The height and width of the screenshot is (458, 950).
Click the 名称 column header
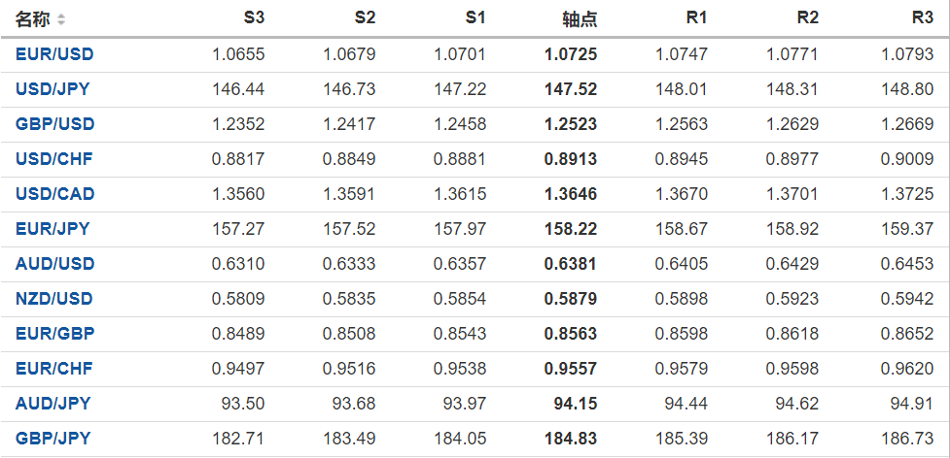coord(33,19)
